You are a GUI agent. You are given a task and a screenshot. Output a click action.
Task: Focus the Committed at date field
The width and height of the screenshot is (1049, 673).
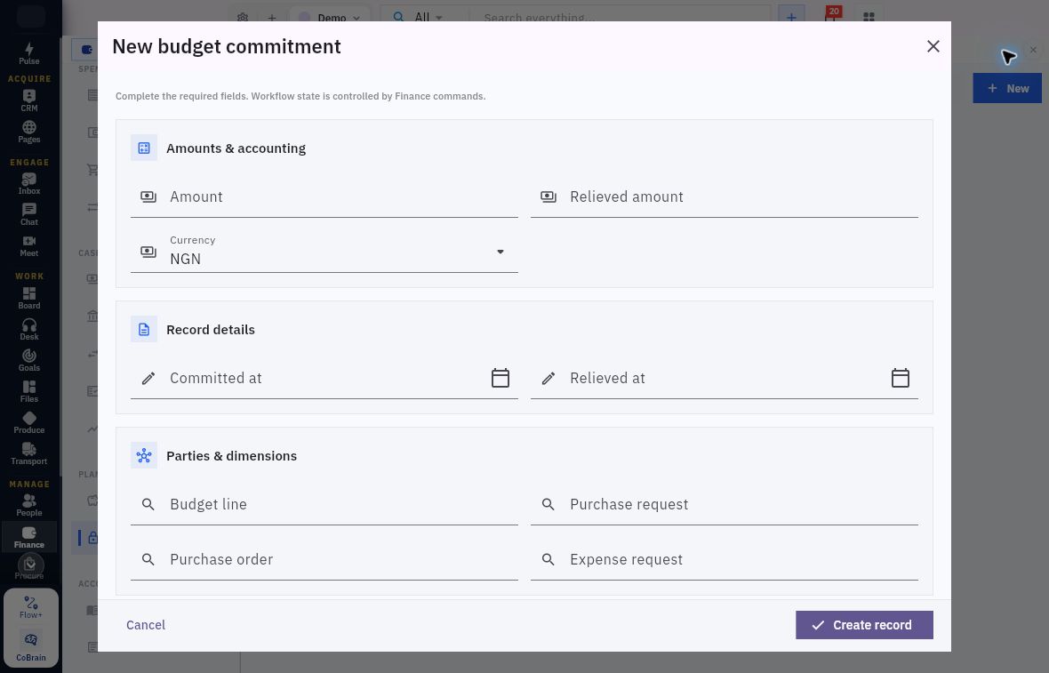click(x=324, y=378)
